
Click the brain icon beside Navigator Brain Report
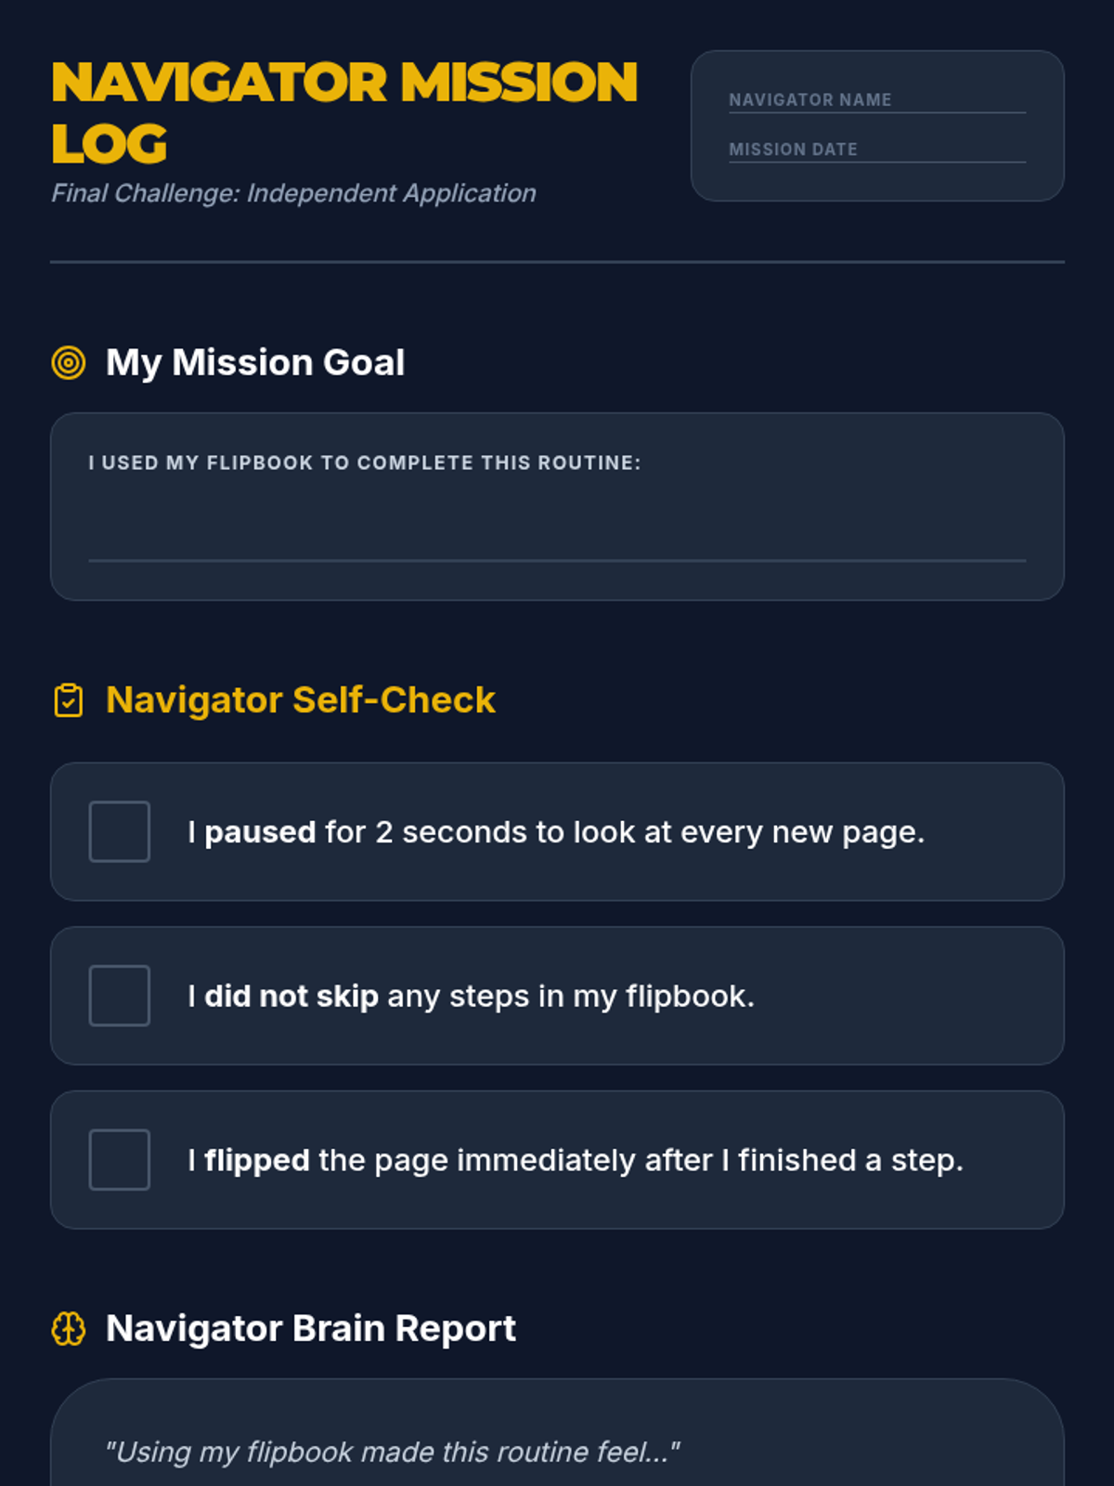pyautogui.click(x=69, y=1329)
